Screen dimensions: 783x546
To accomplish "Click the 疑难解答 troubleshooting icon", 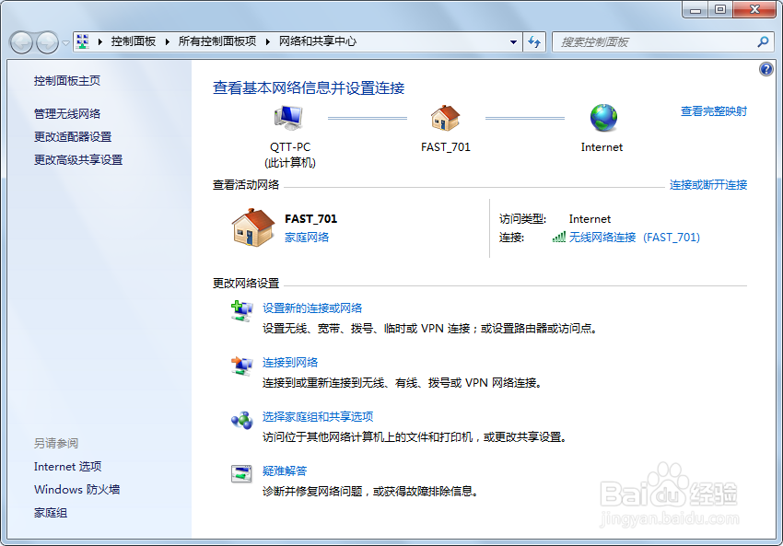I will tap(242, 471).
